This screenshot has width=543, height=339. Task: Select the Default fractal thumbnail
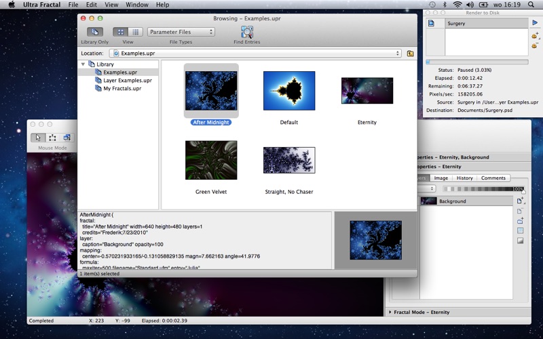pos(289,91)
